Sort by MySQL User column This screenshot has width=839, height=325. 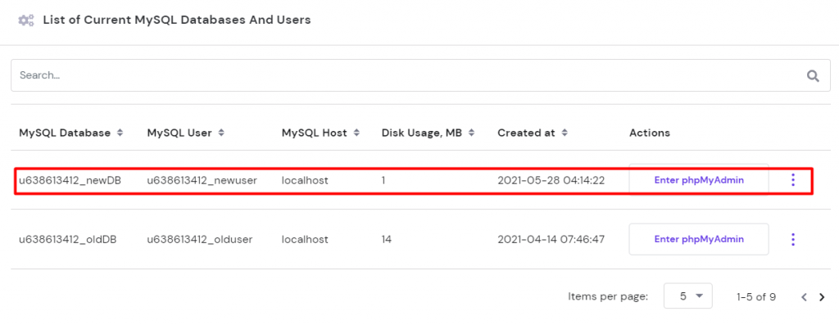coord(185,133)
